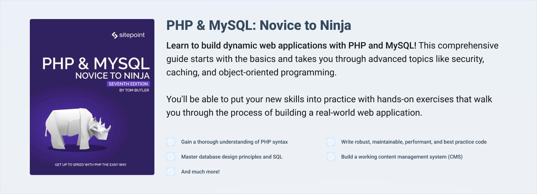Open the 'PHP & MySQL: Novice to Ninja' heading
The image size is (537, 194).
tap(258, 25)
